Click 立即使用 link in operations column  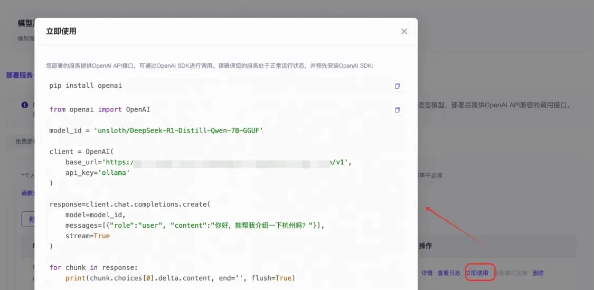[x=477, y=273]
